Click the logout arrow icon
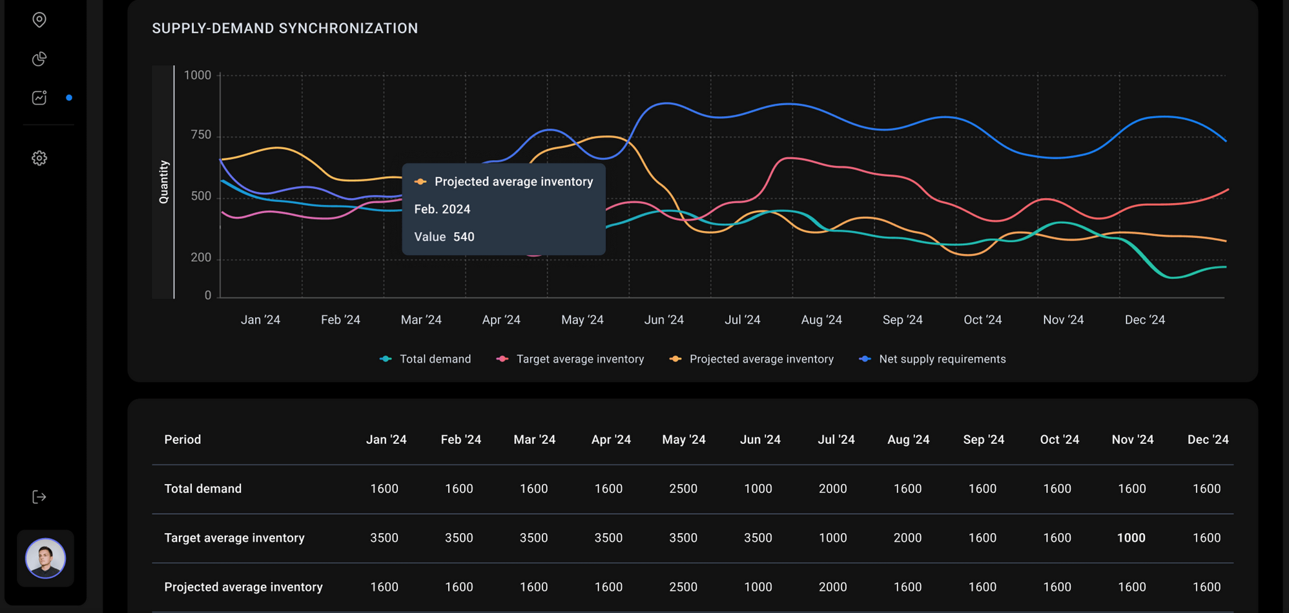The image size is (1289, 613). [39, 497]
